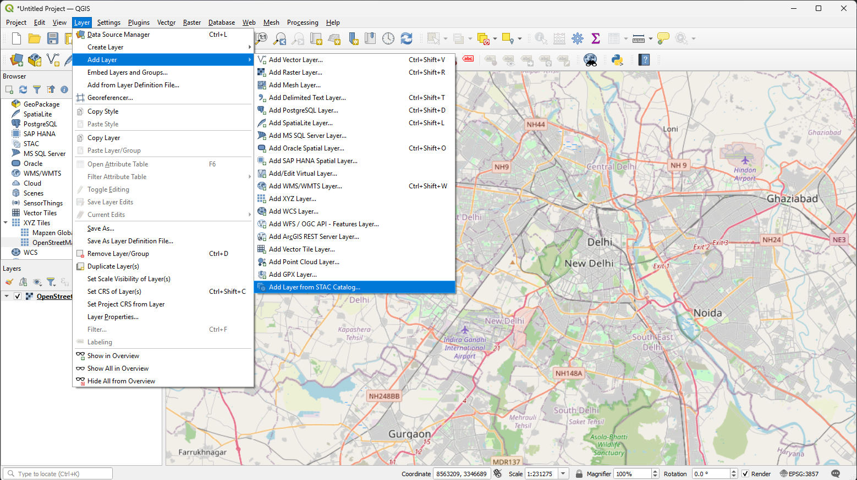857x480 pixels.
Task: Click the Browser panel Enable Properties info icon
Action: click(x=64, y=90)
